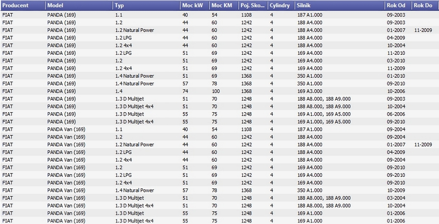Select 57 kW cell in PANDA Van row
Viewport: 439px width, 224px height.
tap(185, 191)
